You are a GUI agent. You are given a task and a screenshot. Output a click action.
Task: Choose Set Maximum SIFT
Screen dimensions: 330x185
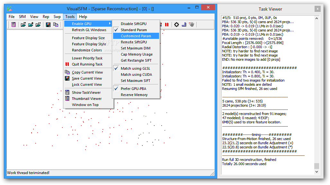coord(136,81)
